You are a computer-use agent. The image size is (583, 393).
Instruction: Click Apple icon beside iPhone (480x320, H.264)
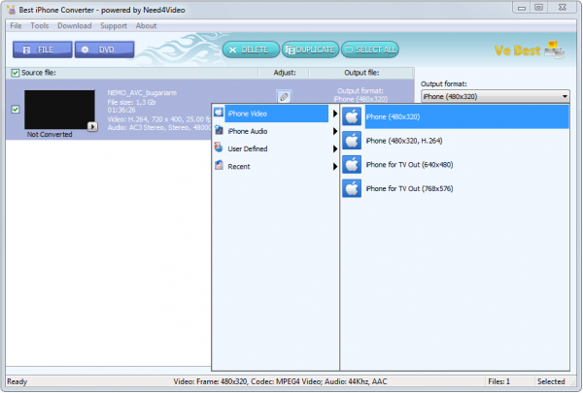pyautogui.click(x=352, y=141)
